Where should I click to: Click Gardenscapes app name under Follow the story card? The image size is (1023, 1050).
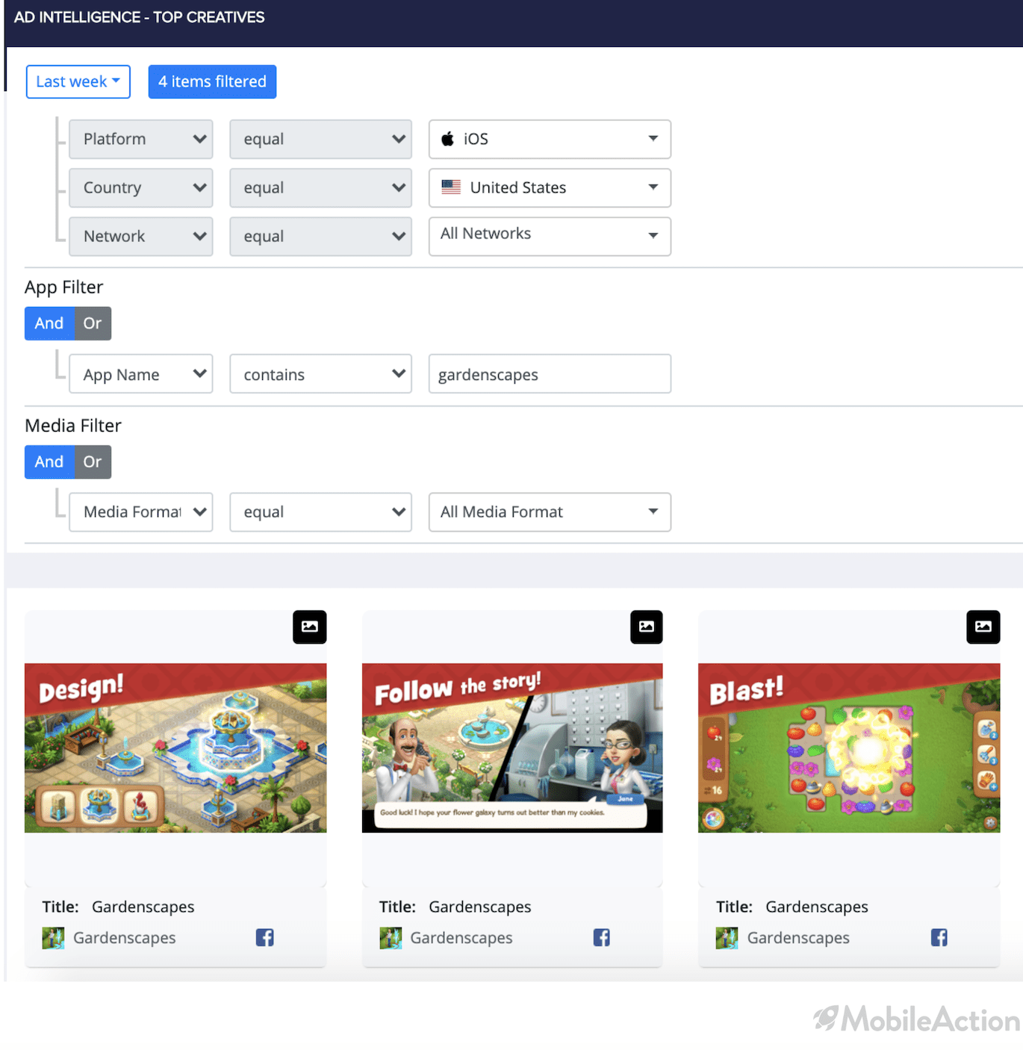click(461, 937)
